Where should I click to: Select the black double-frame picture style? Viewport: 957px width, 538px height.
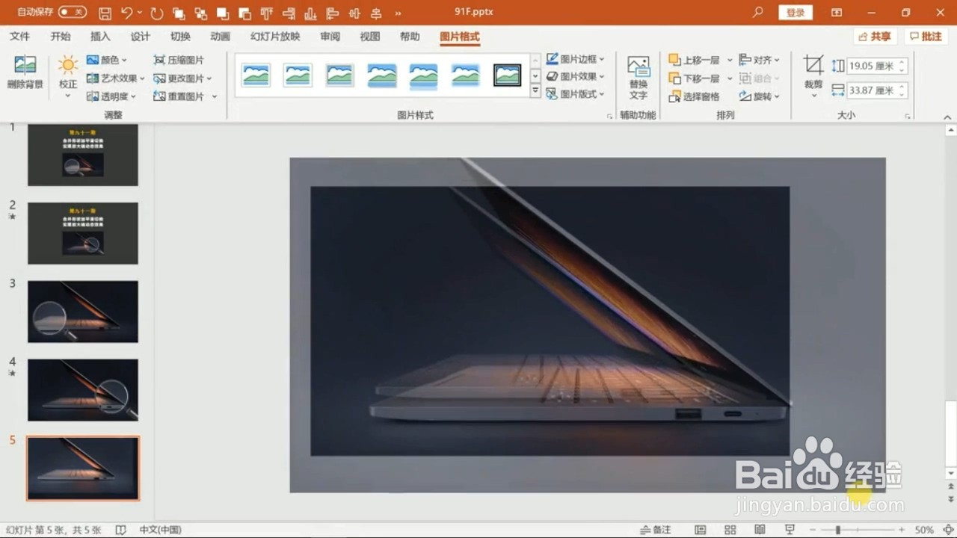click(507, 75)
